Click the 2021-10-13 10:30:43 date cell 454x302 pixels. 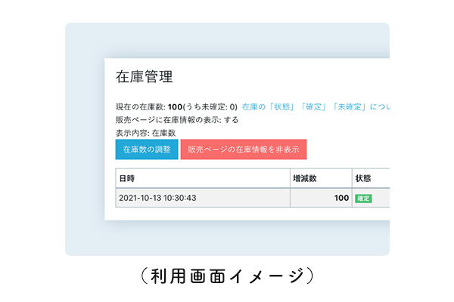tap(159, 198)
